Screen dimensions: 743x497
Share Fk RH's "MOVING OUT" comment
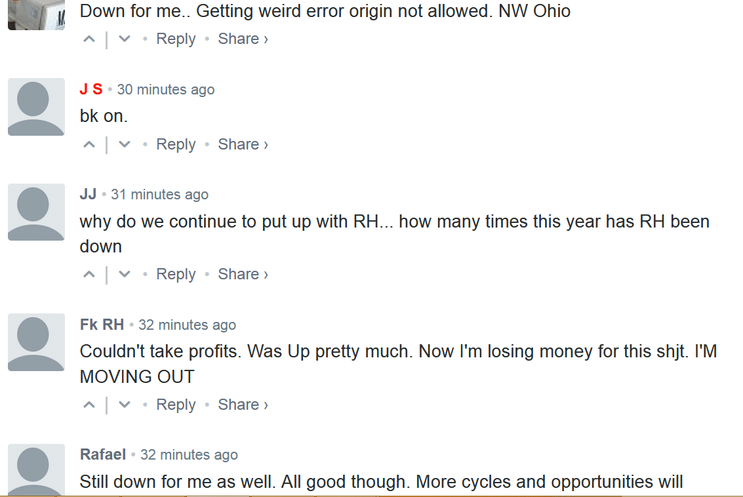click(243, 405)
